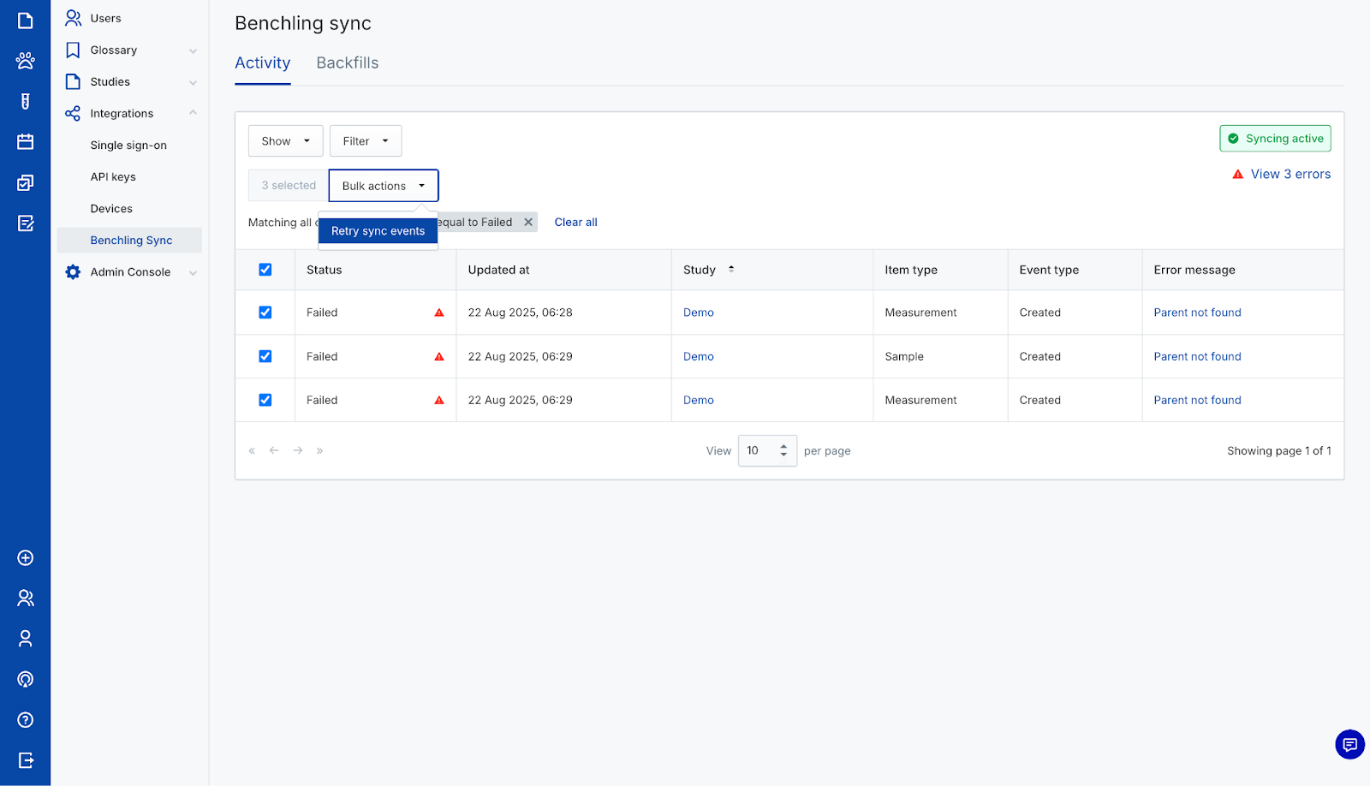1370x786 pixels.
Task: Click the paw print animals icon
Action: [x=25, y=61]
